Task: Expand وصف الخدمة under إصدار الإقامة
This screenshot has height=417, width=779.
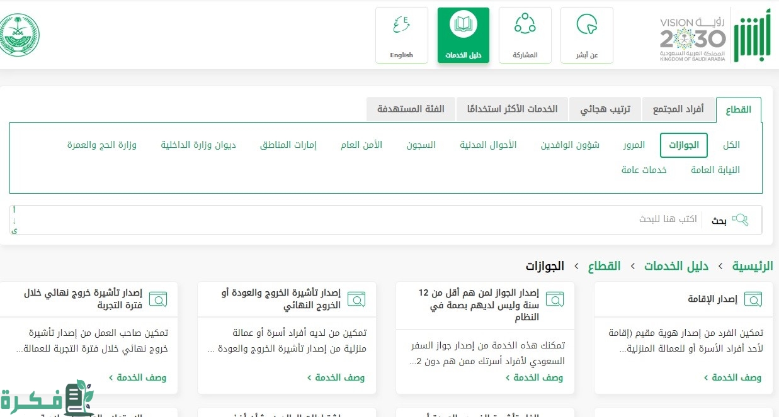Action: 732,378
